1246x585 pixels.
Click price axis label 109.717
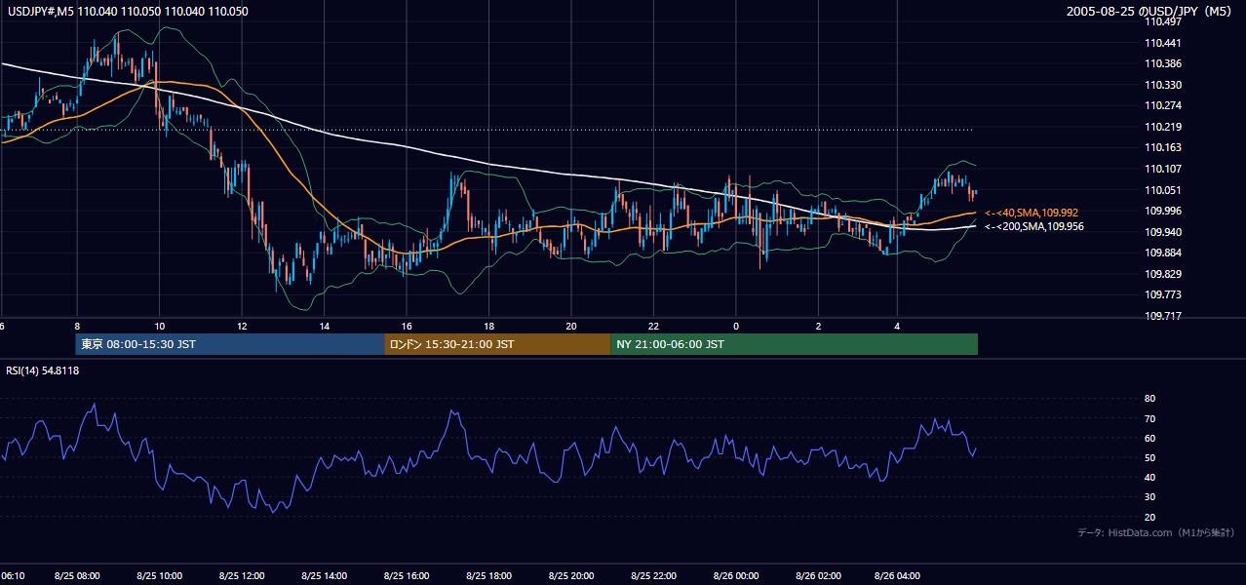coord(1162,316)
